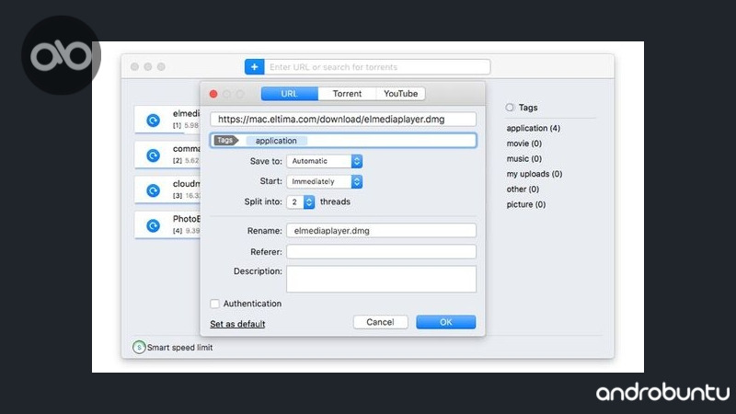
Task: Select the cloudm download row name
Action: click(x=186, y=183)
